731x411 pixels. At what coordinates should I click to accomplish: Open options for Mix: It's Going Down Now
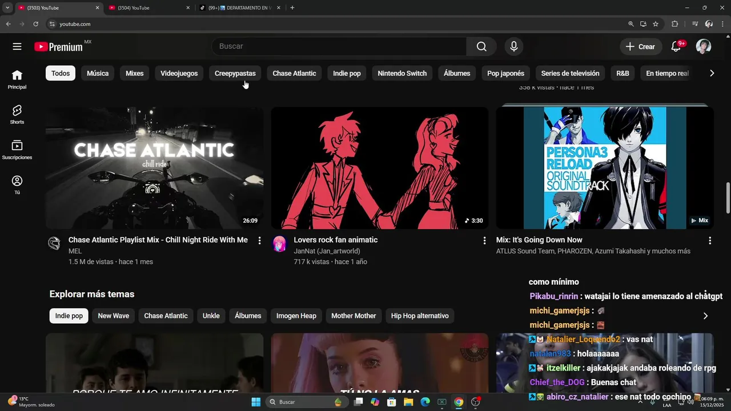click(x=710, y=241)
